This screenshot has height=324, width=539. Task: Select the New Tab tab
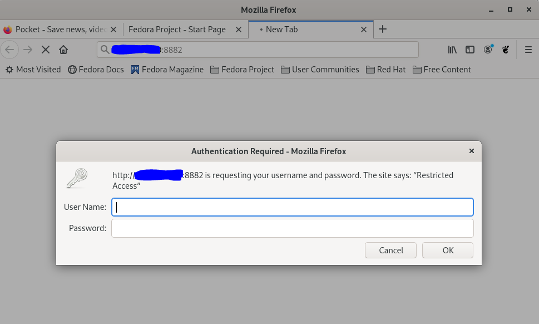pos(311,30)
